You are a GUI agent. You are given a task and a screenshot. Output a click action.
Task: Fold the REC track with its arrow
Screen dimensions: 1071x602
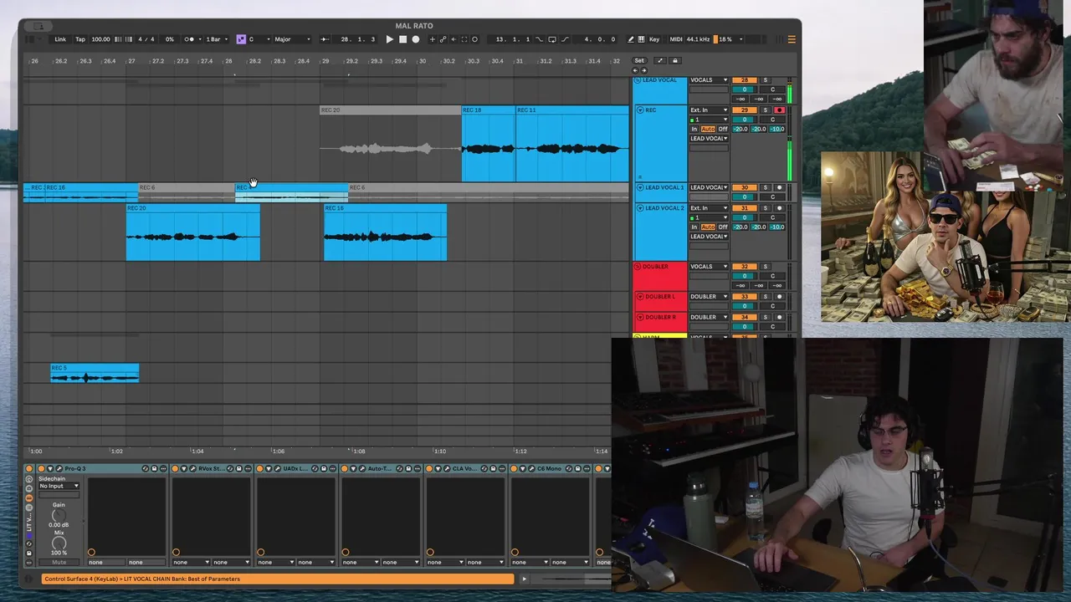(640, 110)
